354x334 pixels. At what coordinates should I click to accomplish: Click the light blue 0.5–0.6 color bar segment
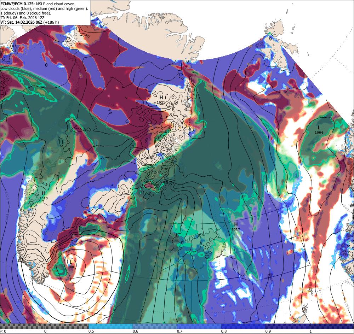pyautogui.click(x=110, y=326)
